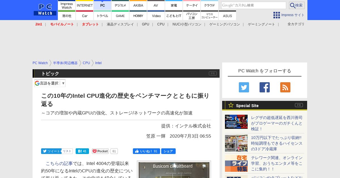Screen dimensions: 340x178
Task: Click the Facebook いいね! button
Action: click(146, 151)
